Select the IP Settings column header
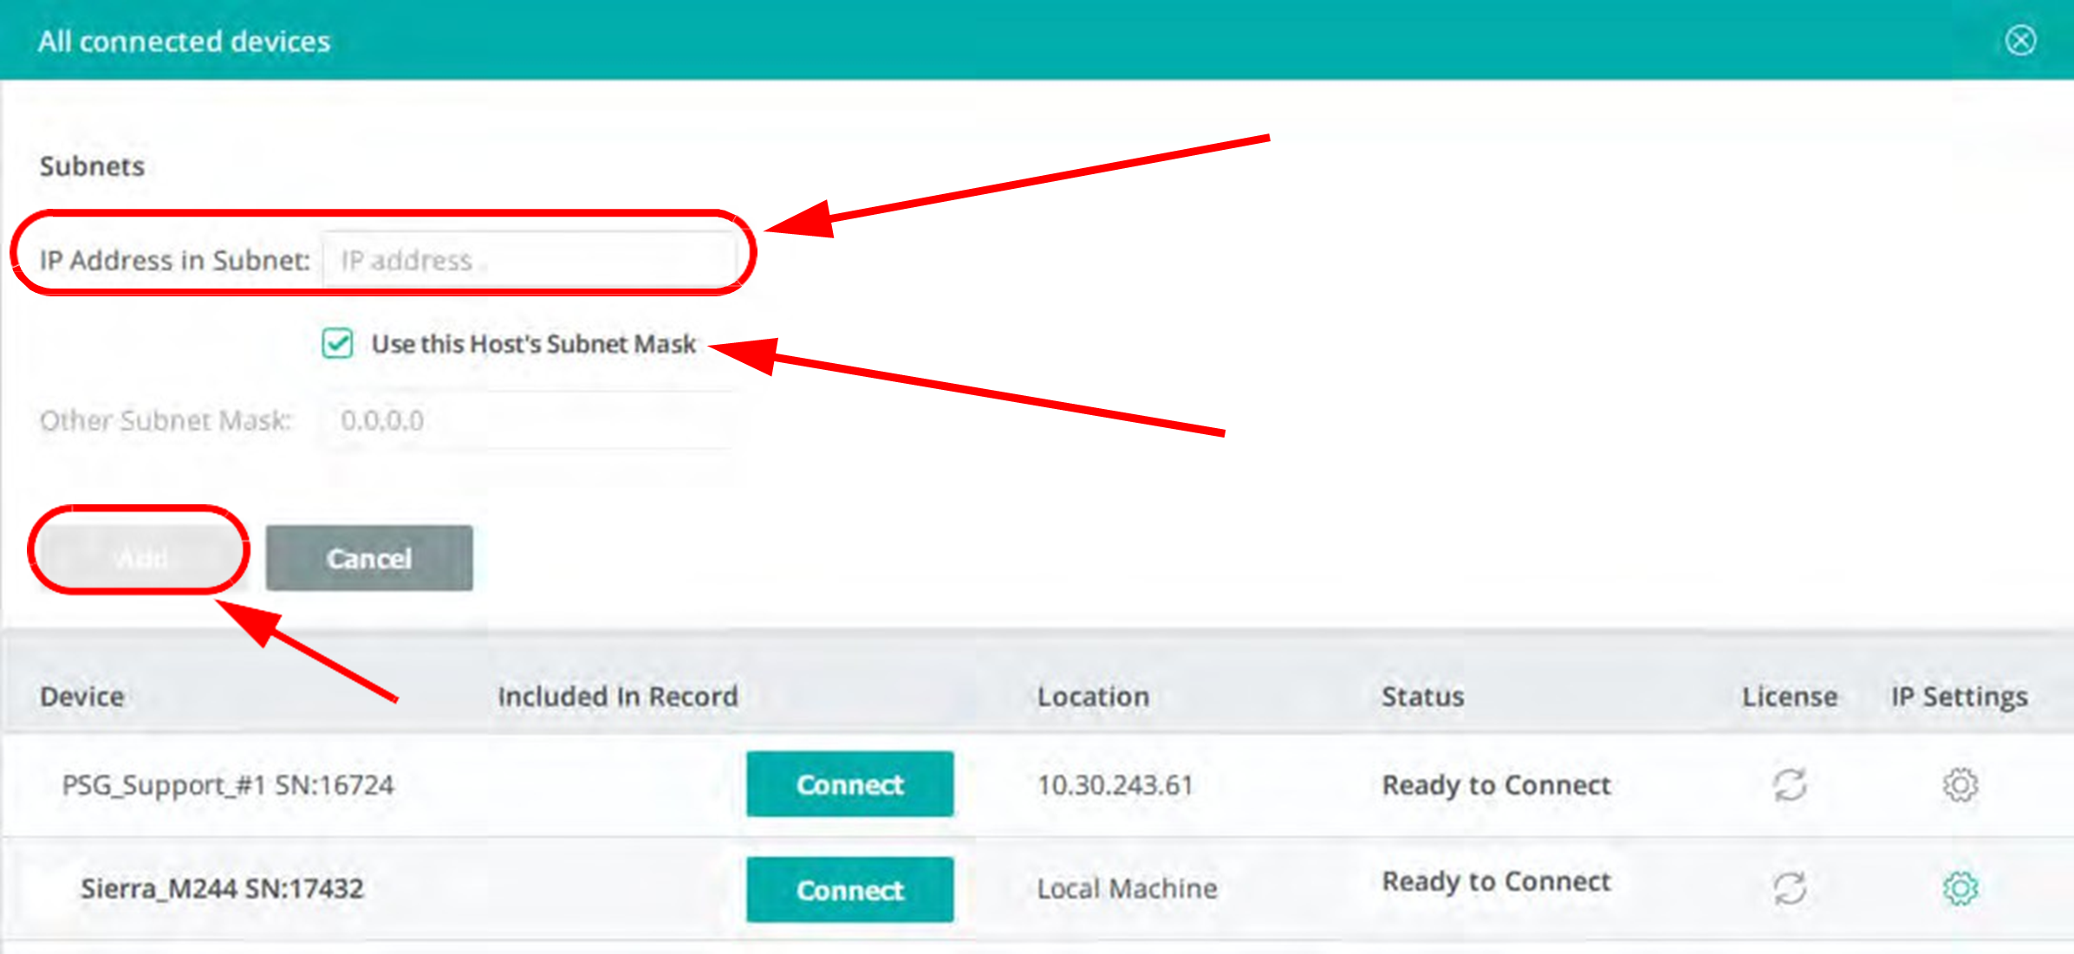Screen dimensions: 2074x954 (x=1959, y=697)
